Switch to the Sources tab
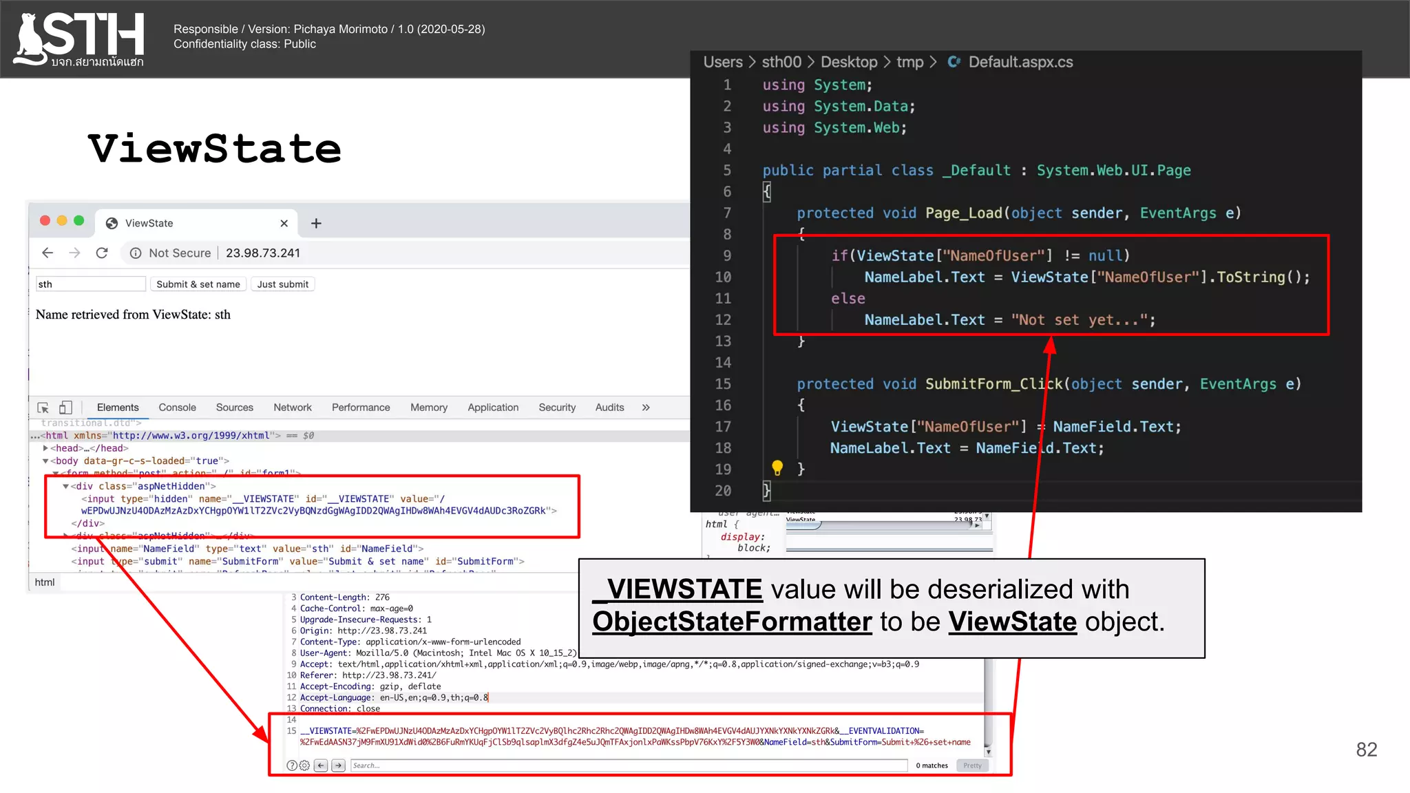The width and height of the screenshot is (1410, 793). pyautogui.click(x=235, y=408)
